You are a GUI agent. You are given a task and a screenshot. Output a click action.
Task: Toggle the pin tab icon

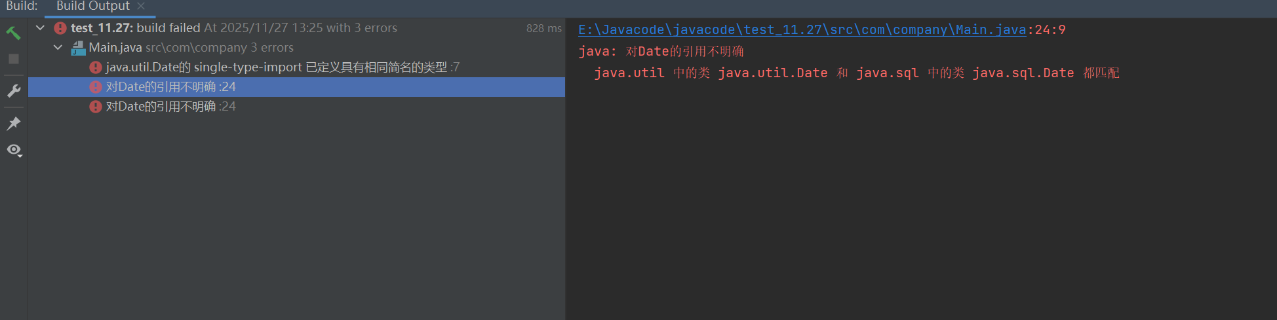pos(13,124)
